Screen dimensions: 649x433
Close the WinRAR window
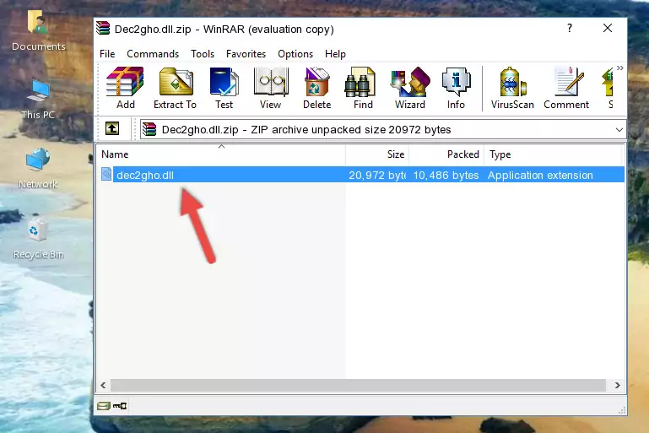pyautogui.click(x=607, y=28)
